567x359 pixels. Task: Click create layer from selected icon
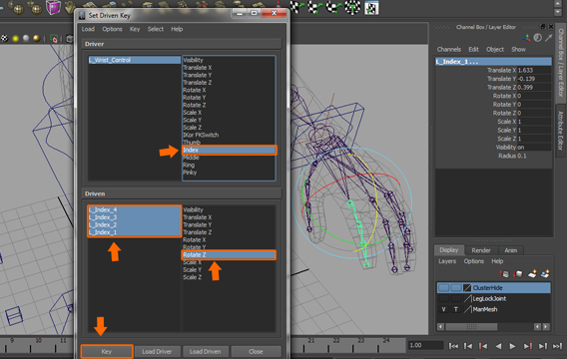545,274
